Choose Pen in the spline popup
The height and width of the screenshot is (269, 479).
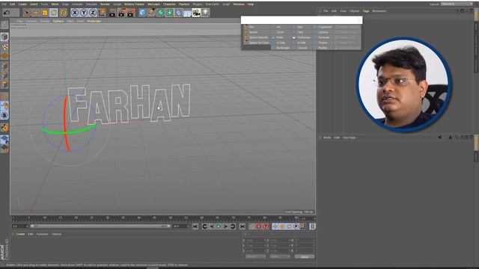251,27
